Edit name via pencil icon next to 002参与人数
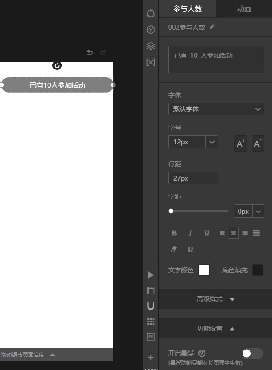The width and height of the screenshot is (272, 370). coord(212,27)
